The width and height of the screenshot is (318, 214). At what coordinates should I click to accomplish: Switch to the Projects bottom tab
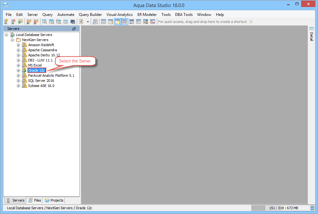54,200
